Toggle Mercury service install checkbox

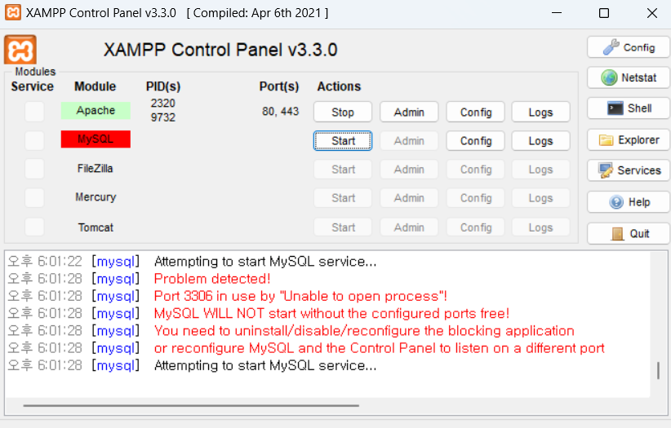click(x=34, y=197)
